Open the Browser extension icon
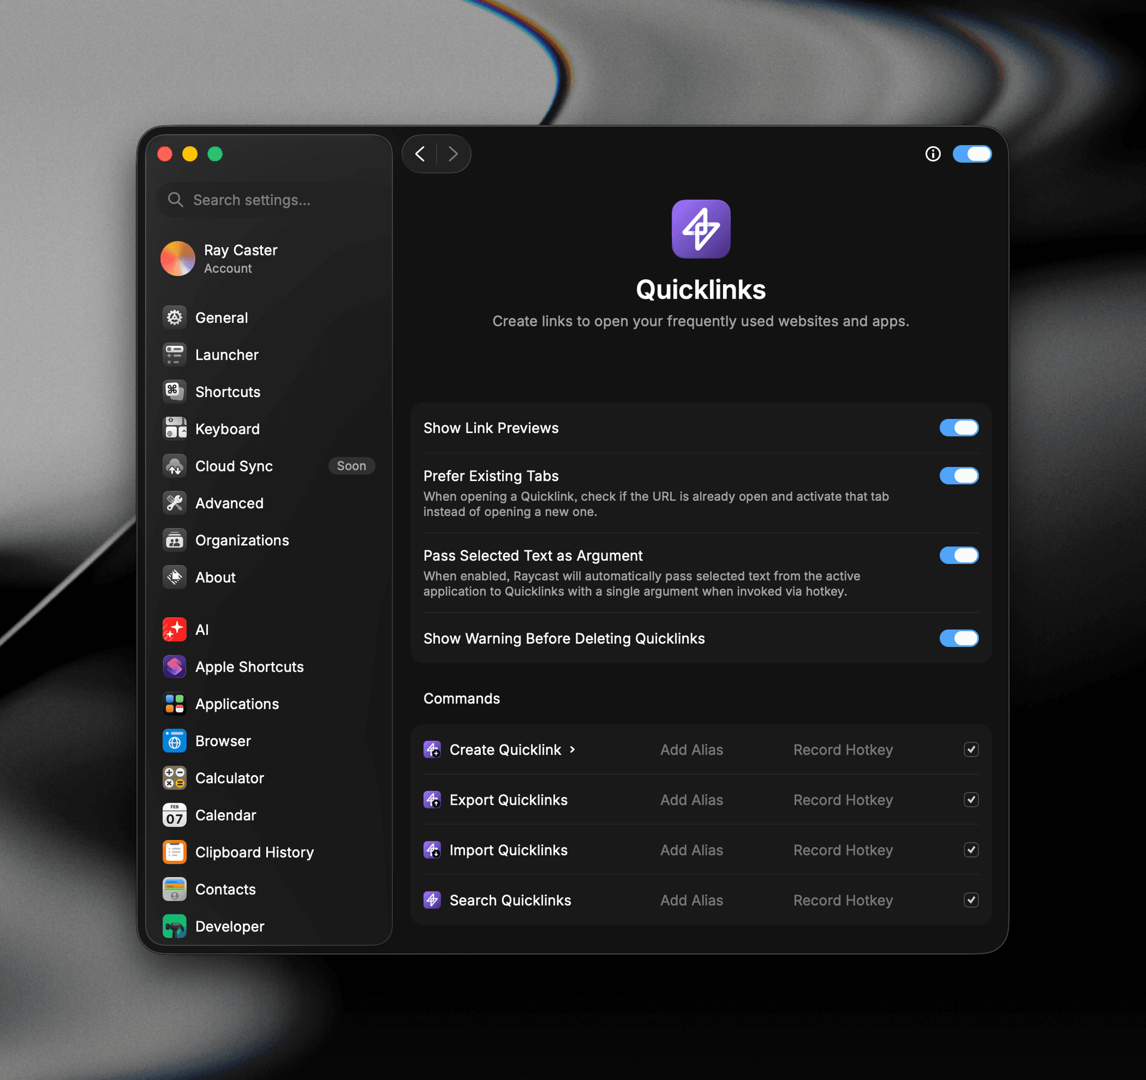 pos(175,741)
